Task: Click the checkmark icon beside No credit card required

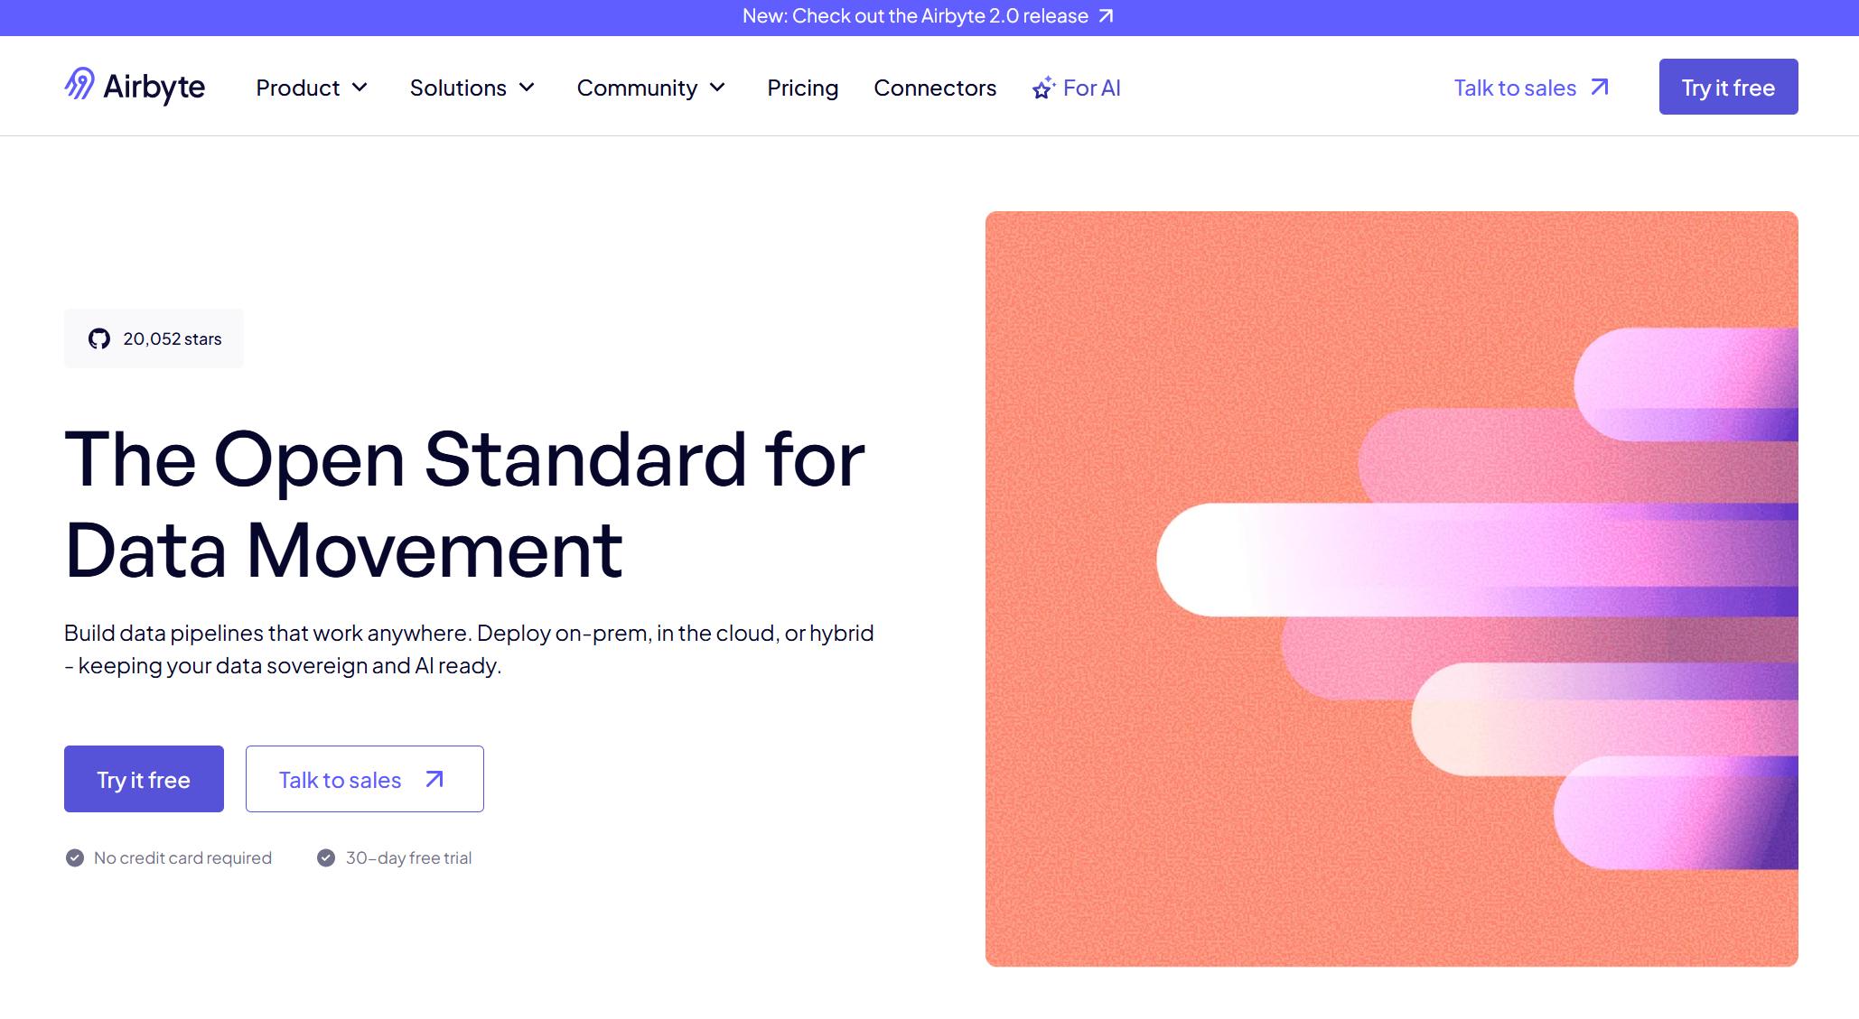Action: pyautogui.click(x=75, y=857)
